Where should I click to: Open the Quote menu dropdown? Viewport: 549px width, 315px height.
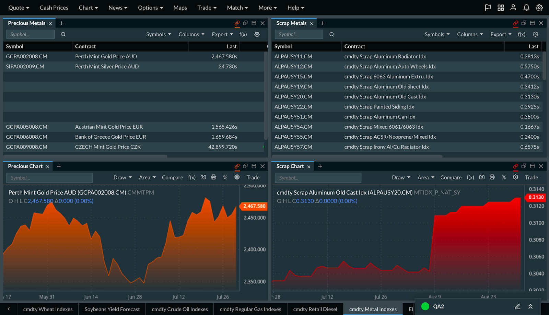(19, 8)
